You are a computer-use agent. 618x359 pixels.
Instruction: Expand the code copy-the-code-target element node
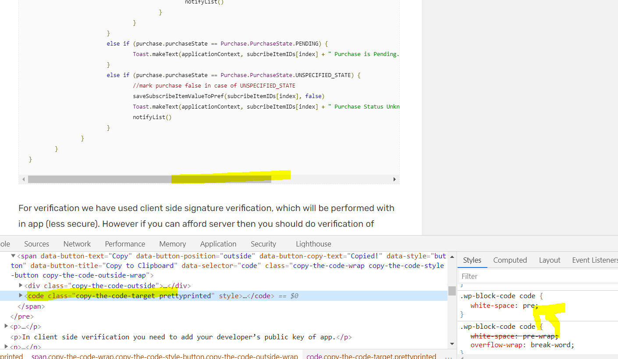pyautogui.click(x=21, y=296)
